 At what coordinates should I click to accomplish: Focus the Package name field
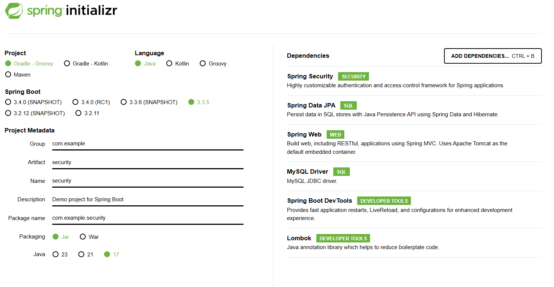[148, 218]
